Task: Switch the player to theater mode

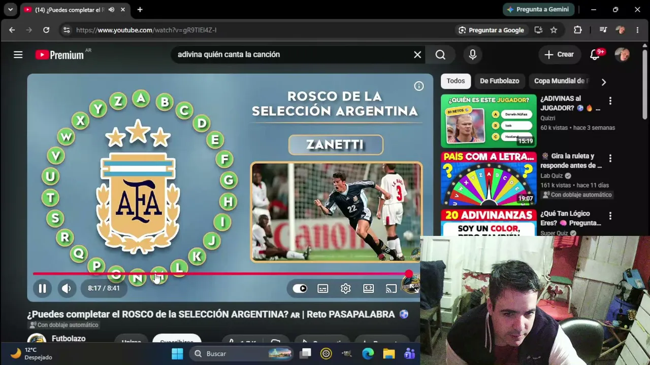Action: click(368, 288)
